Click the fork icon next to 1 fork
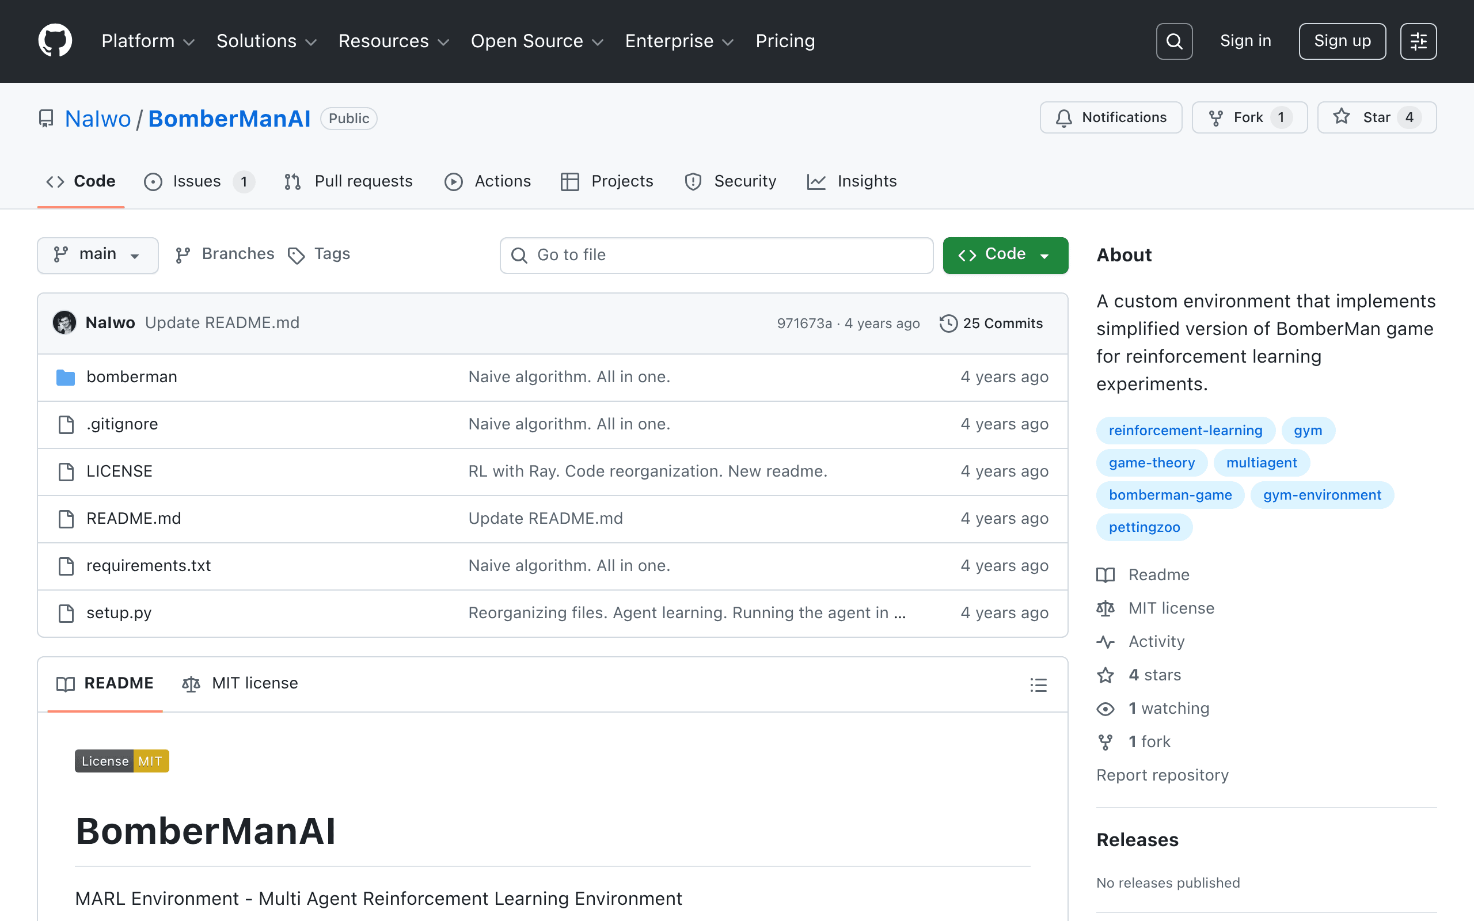 [1105, 742]
